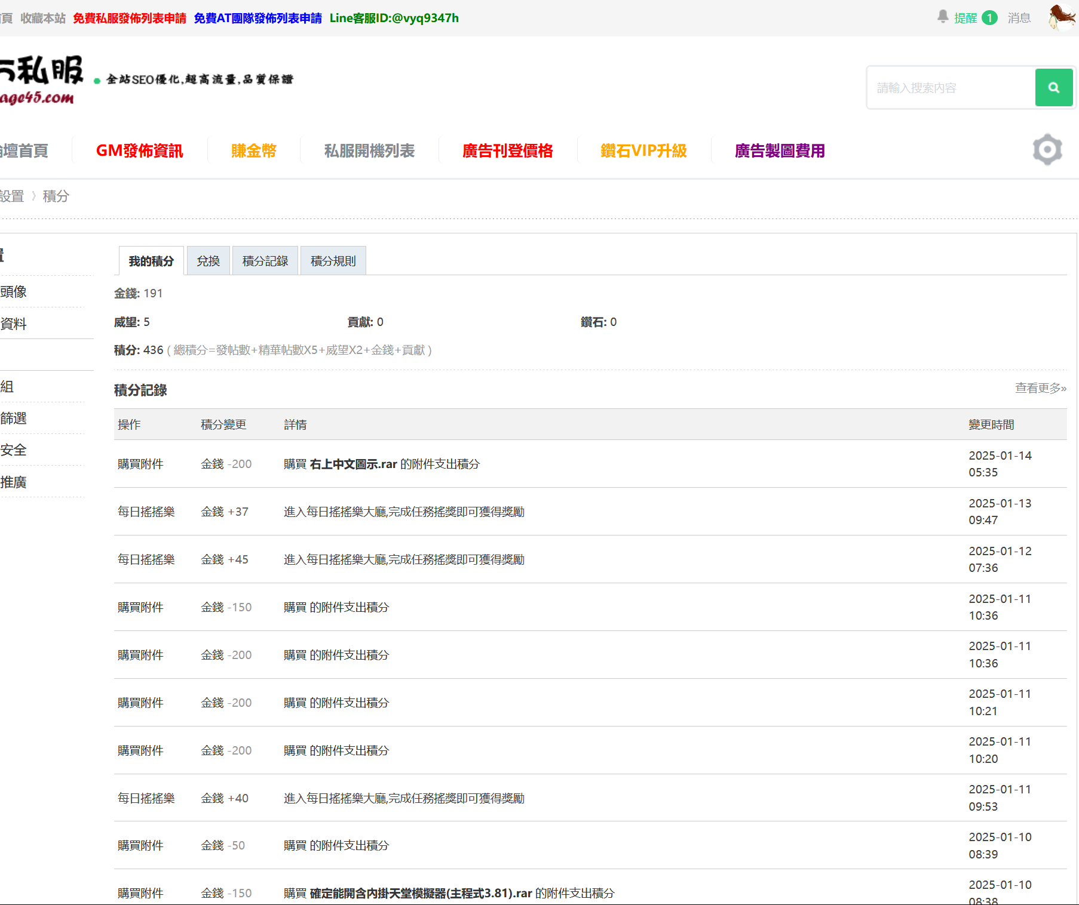Open 免費私服發佈列表申請 link
Viewport: 1079px width, 905px height.
click(130, 18)
